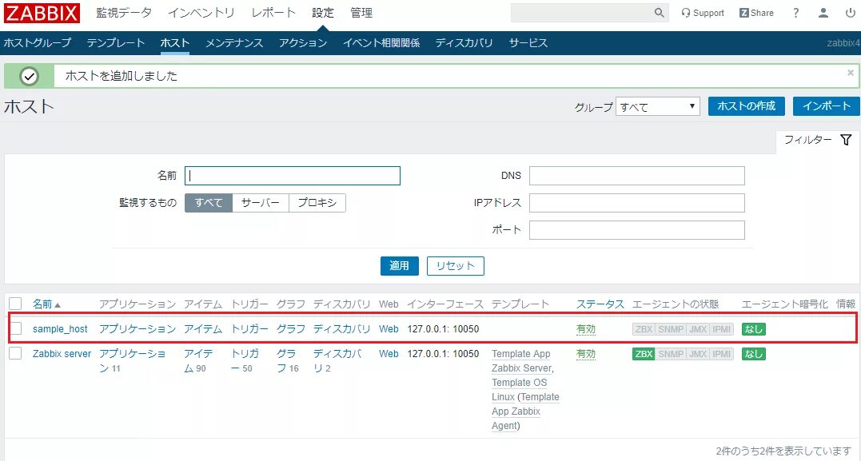The width and height of the screenshot is (861, 461).
Task: Open Template OS Linux link
Action: point(519,390)
